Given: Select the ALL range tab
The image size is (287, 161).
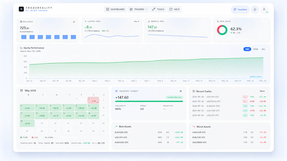Looking at the screenshot, I should point(263,49).
